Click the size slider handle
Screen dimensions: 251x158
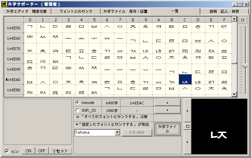point(245,66)
